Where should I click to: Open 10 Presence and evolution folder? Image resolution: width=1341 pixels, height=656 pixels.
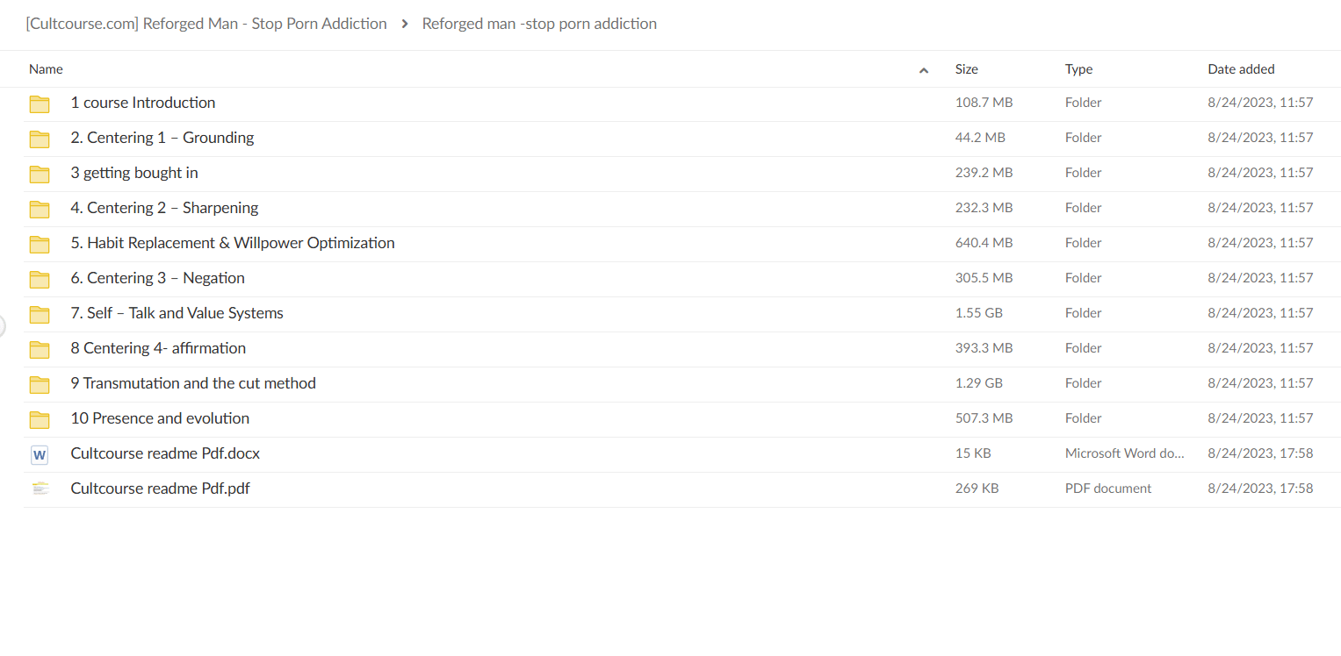(160, 418)
